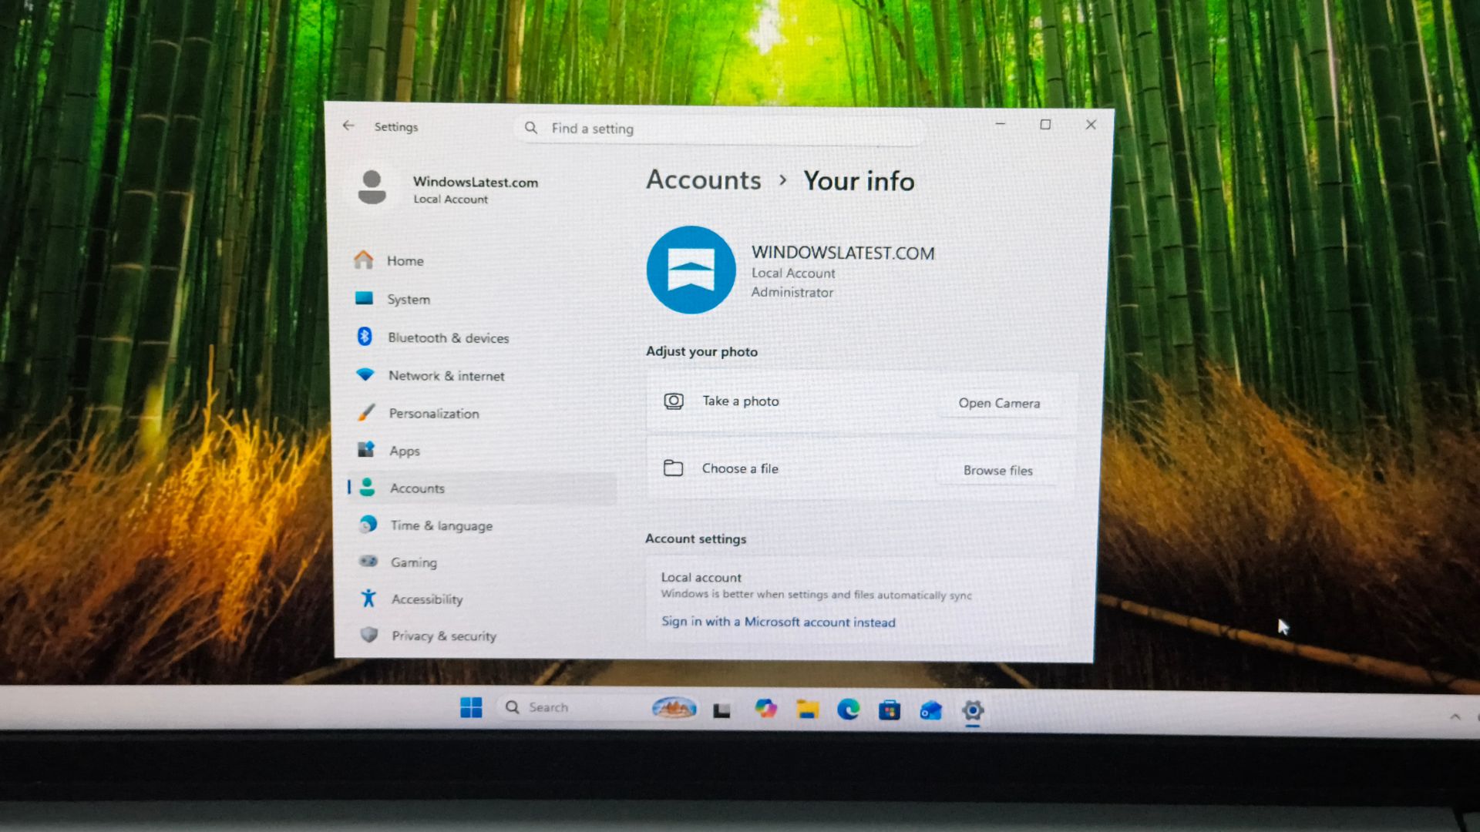
Task: Click the search magnifier icon in Settings
Action: pos(531,128)
